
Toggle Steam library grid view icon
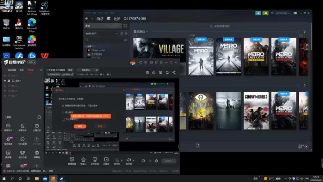pyautogui.click(x=125, y=26)
